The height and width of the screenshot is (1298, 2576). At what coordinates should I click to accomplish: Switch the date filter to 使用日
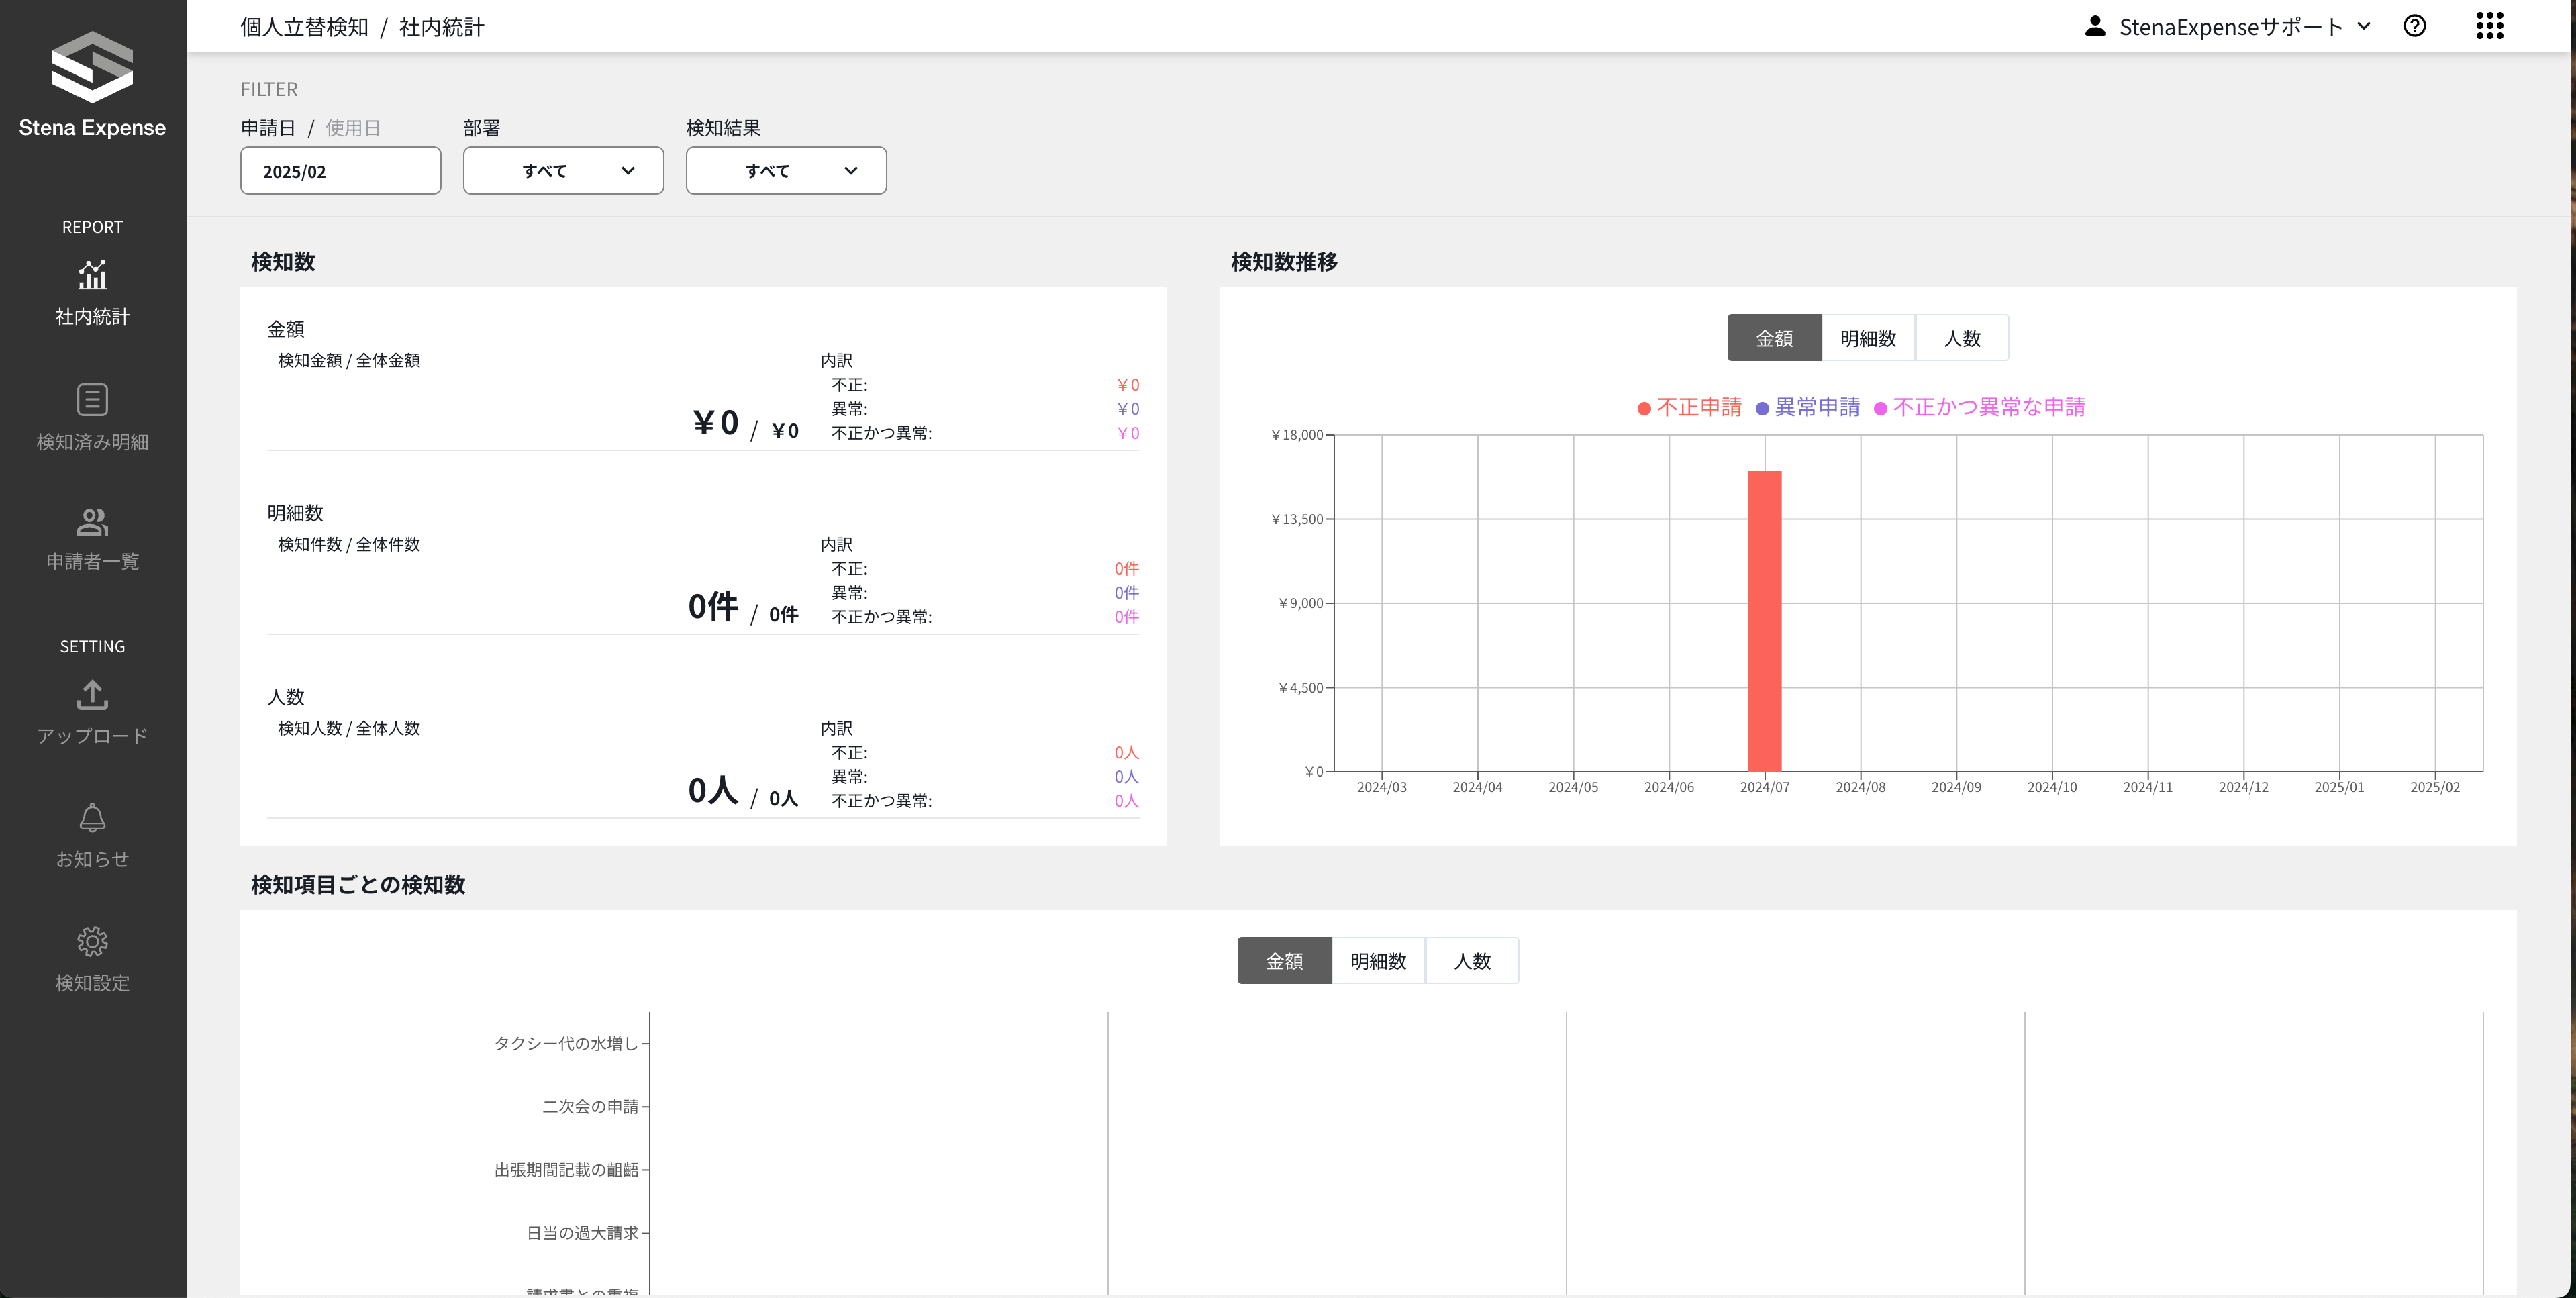(x=353, y=128)
